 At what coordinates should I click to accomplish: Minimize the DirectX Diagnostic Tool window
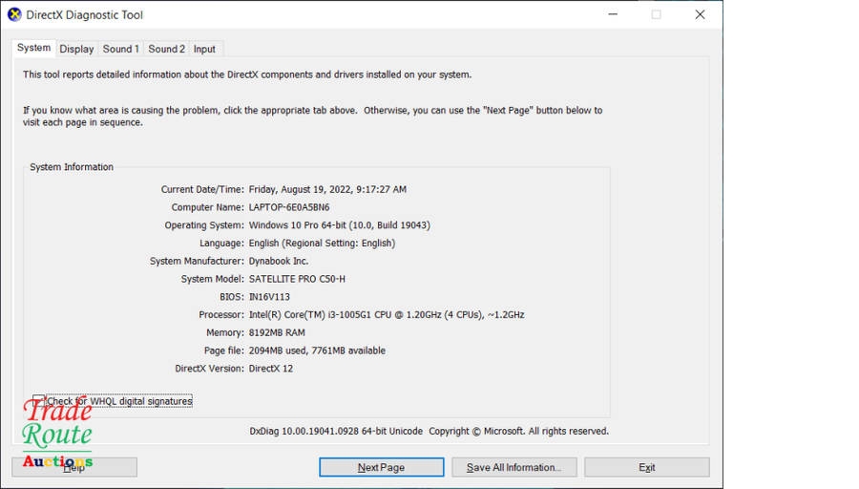click(x=612, y=15)
